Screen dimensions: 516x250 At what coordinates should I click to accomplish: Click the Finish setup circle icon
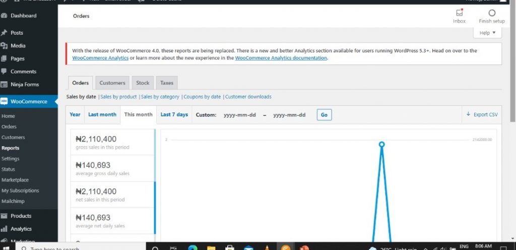point(492,13)
